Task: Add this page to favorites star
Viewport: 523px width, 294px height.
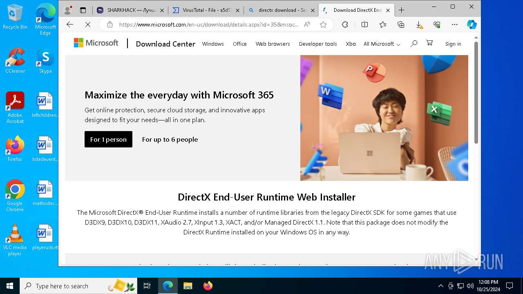Action: [323, 24]
